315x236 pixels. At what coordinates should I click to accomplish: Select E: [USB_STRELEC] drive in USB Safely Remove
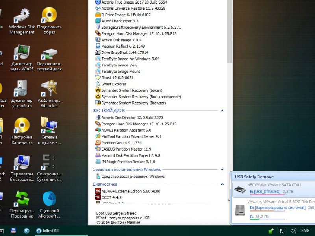click(265, 192)
